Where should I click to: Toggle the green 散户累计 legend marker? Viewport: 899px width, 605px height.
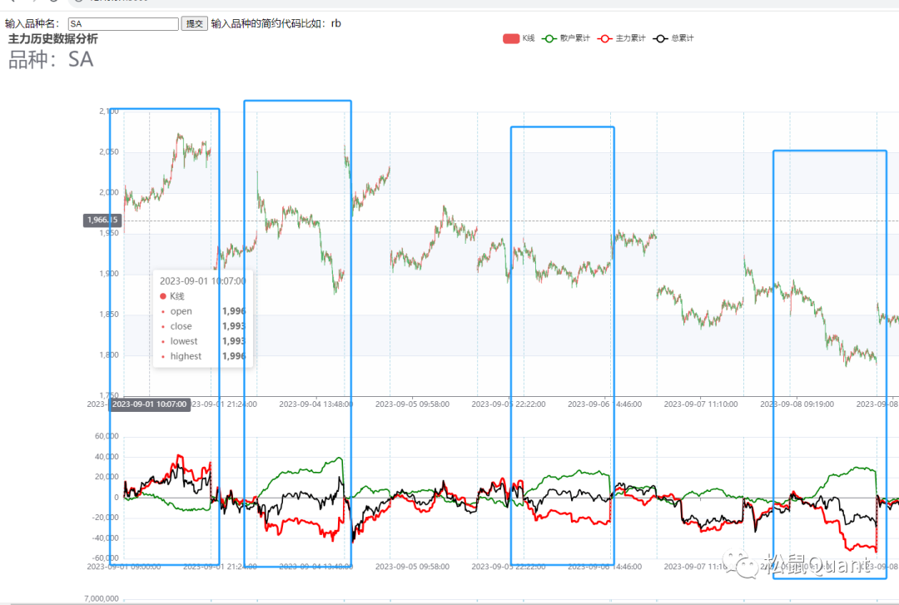point(550,38)
